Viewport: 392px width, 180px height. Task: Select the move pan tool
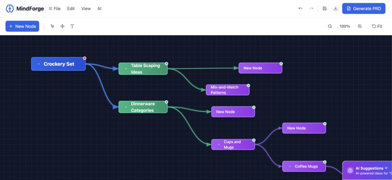[x=62, y=26]
